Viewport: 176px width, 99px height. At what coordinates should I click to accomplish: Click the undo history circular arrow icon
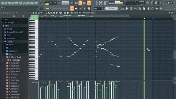[147, 3]
